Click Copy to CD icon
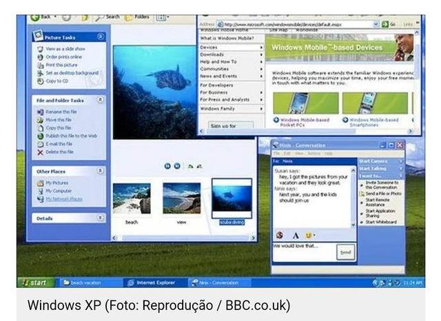Image resolution: width=441 pixels, height=321 pixels. 41,81
